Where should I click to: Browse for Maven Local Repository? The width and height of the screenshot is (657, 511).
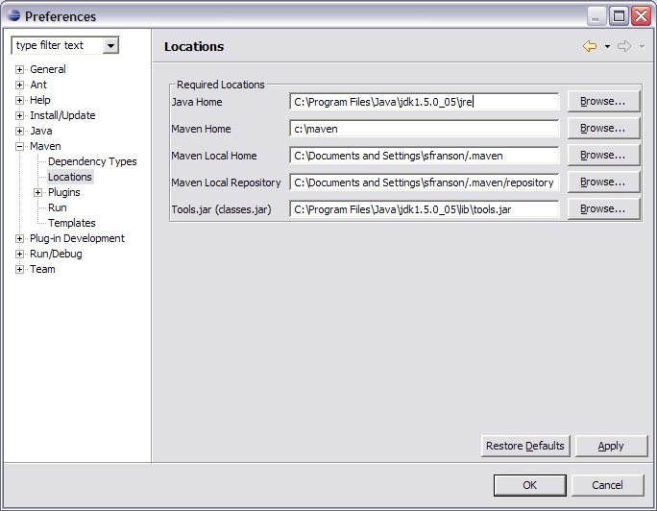click(603, 182)
